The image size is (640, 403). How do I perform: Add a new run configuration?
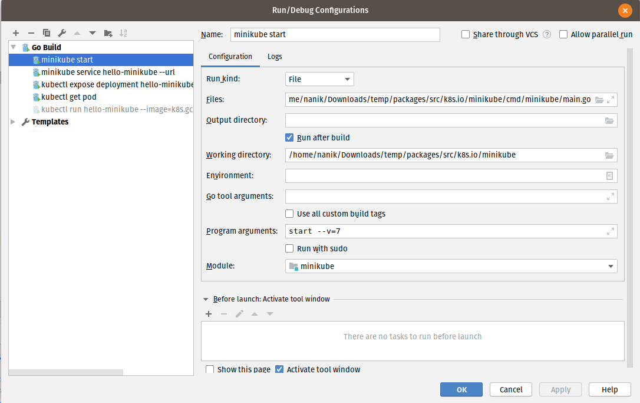[x=15, y=33]
